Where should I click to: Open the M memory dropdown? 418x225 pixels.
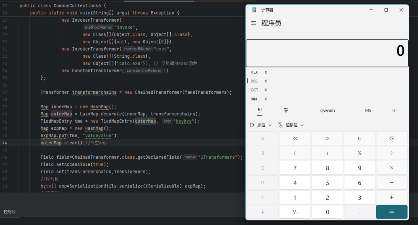[394, 110]
